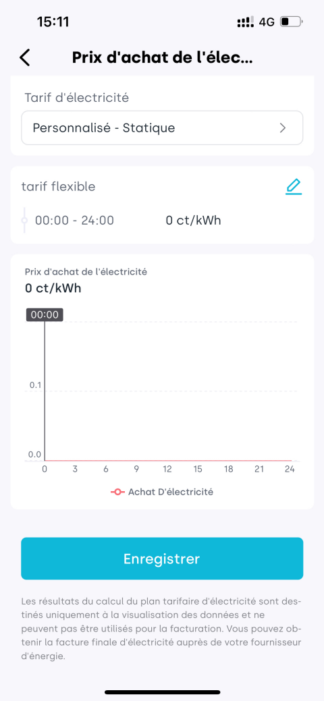Image resolution: width=324 pixels, height=701 pixels.
Task: Tap the 0 ct/kWh tariff value
Action: pyautogui.click(x=193, y=221)
